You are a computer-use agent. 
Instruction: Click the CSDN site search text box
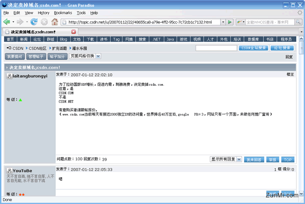pyautogui.click(x=217, y=48)
